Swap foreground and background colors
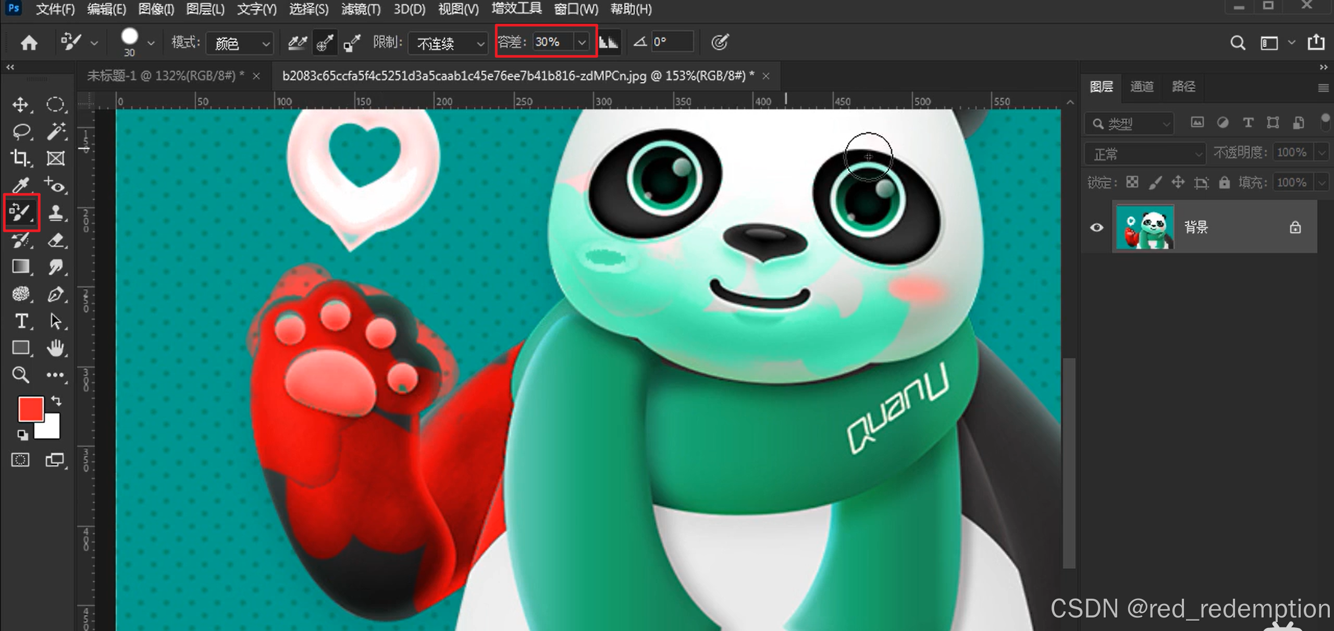Viewport: 1334px width, 631px height. coord(56,400)
